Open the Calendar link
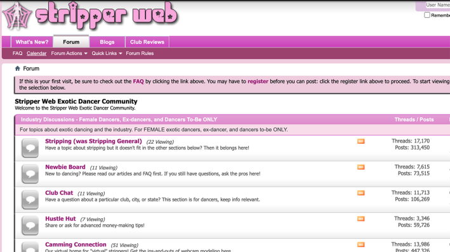This screenshot has height=252, width=450. click(36, 53)
